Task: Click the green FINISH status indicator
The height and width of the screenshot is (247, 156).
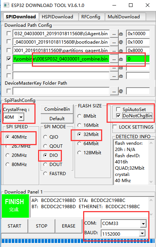Action: coord(15,206)
